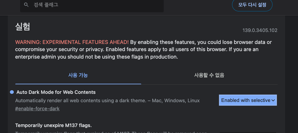Click the cut-off description under Temporarily unexpire M137
298x133 pixels.
pos(111,132)
